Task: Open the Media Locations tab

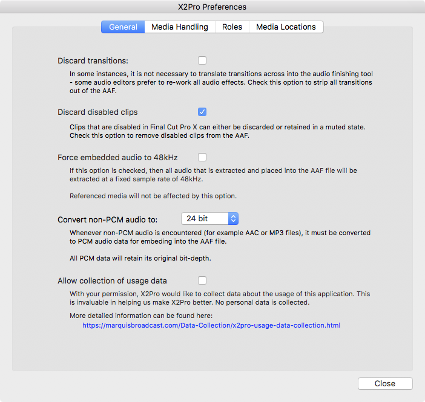Action: tap(286, 27)
